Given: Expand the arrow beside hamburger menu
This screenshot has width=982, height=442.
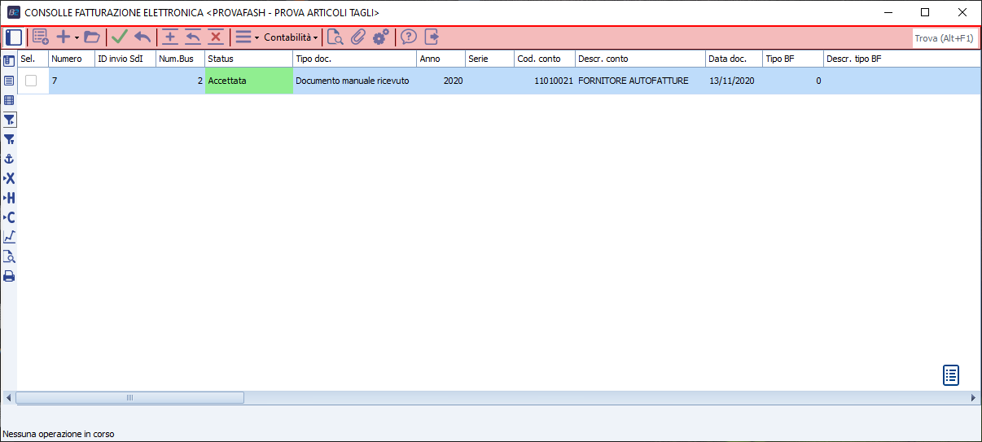Looking at the screenshot, I should click(x=256, y=37).
